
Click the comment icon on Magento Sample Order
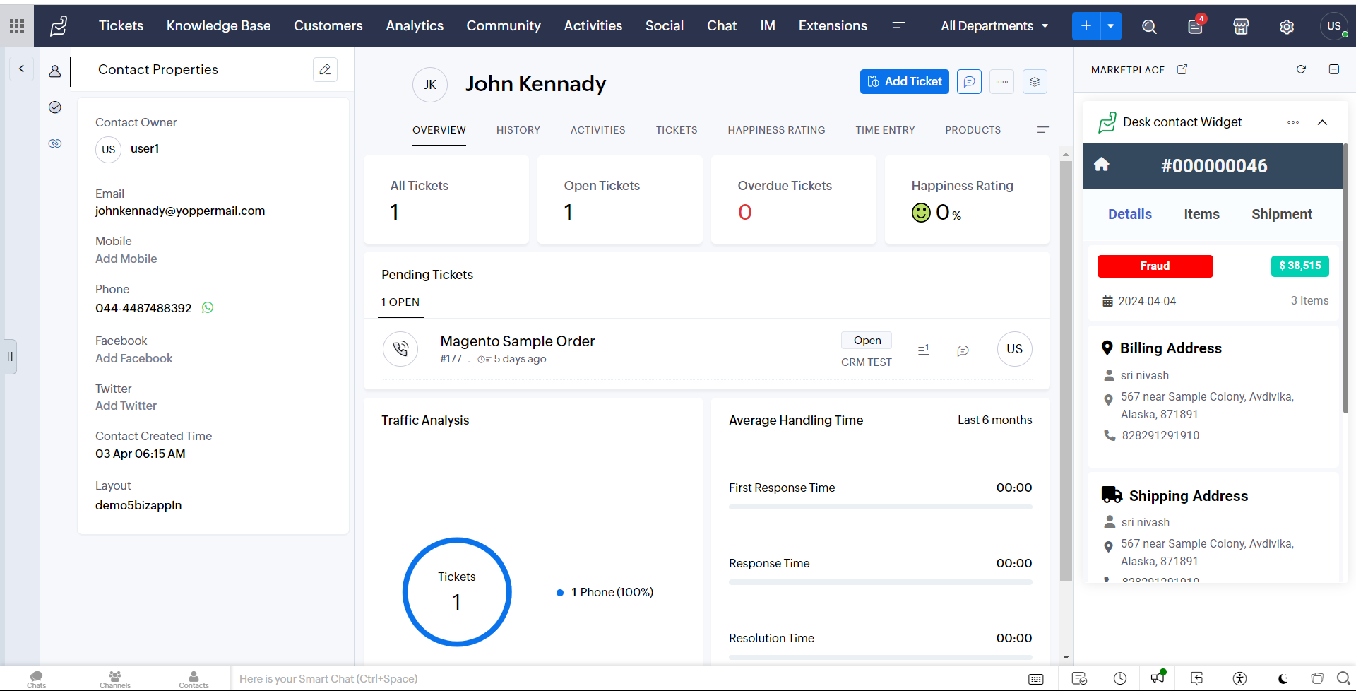(x=963, y=350)
